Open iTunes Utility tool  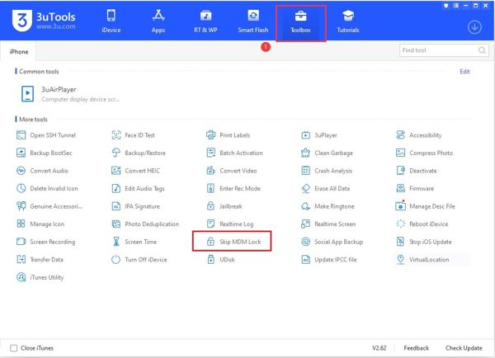(40, 277)
